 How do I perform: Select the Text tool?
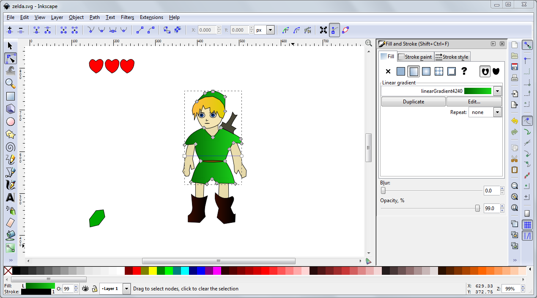click(x=11, y=198)
